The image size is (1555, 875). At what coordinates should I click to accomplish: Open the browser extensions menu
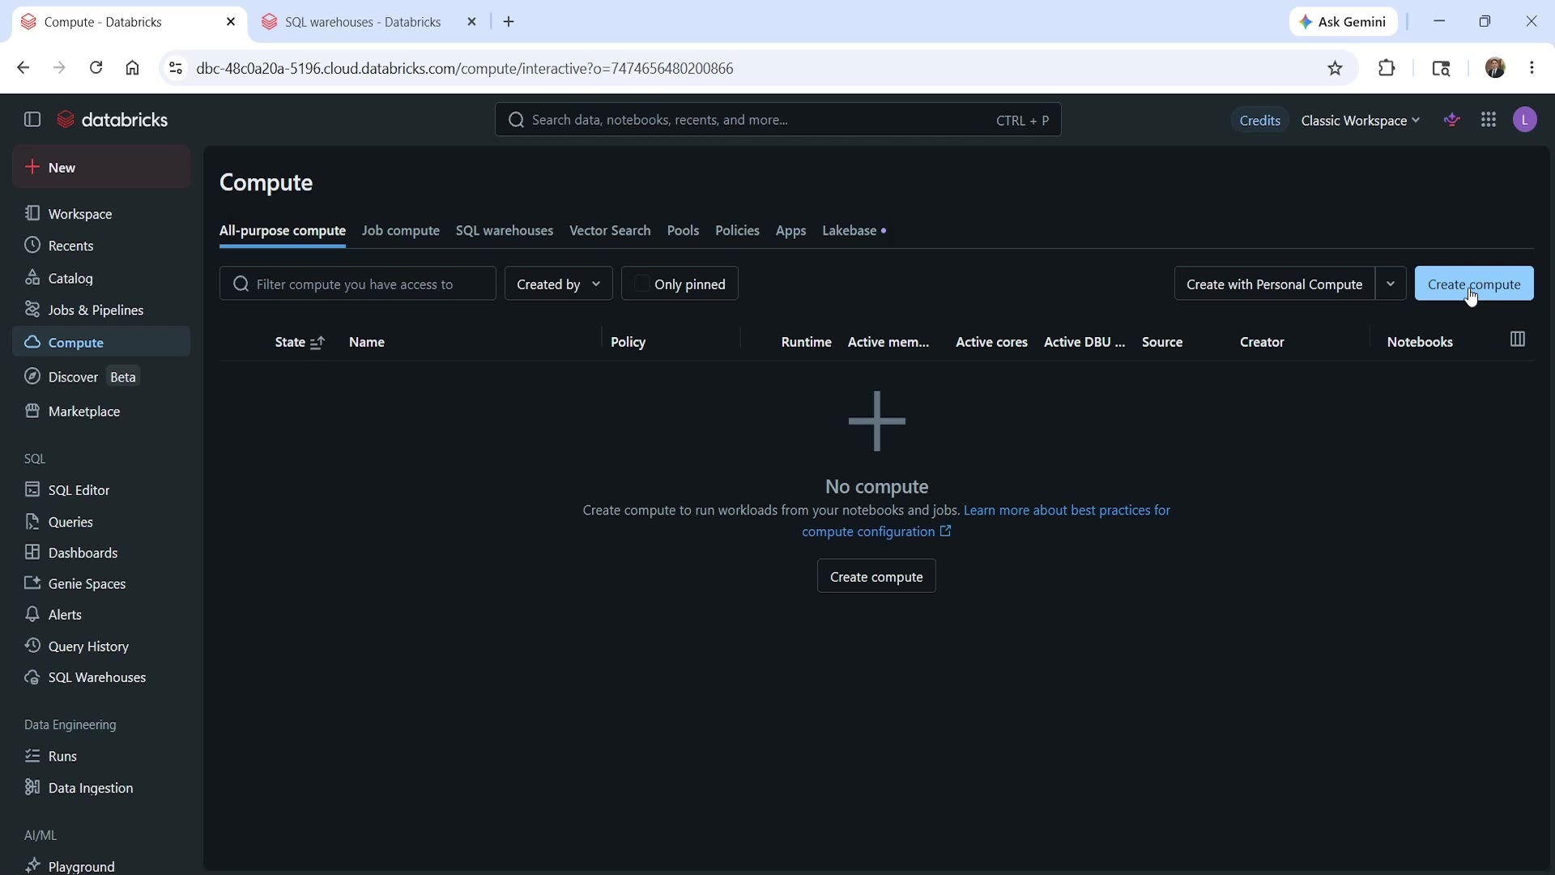tap(1387, 68)
